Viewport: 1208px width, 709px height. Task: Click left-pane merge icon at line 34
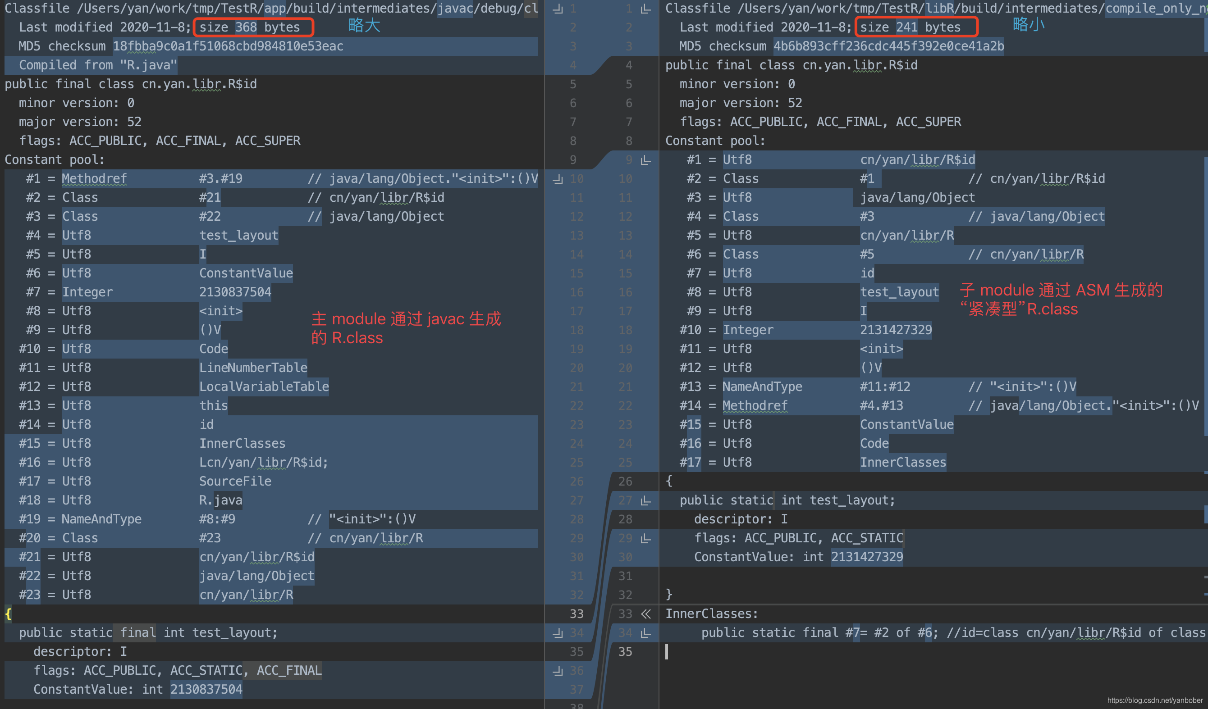[x=558, y=633]
